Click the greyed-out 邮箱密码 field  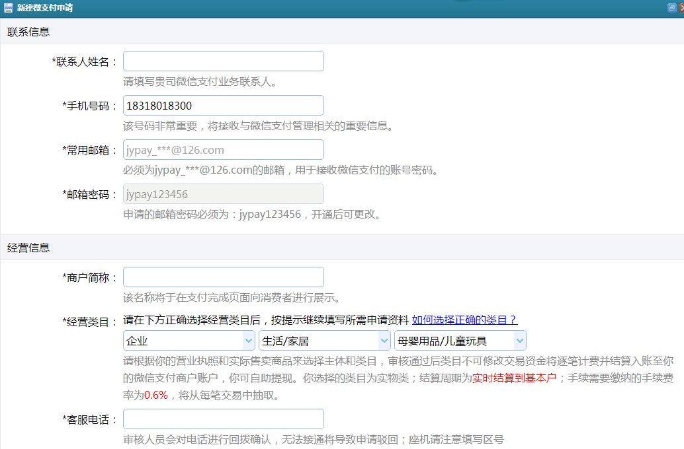[x=224, y=194]
